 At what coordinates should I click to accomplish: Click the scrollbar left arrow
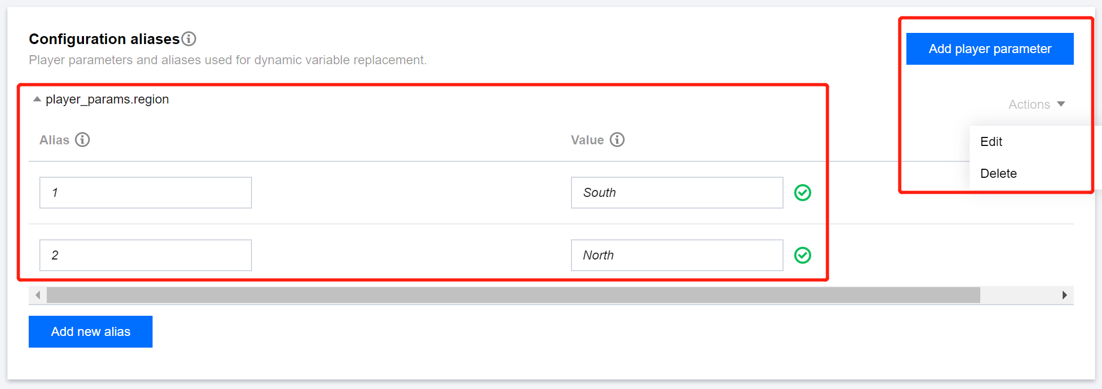click(38, 295)
